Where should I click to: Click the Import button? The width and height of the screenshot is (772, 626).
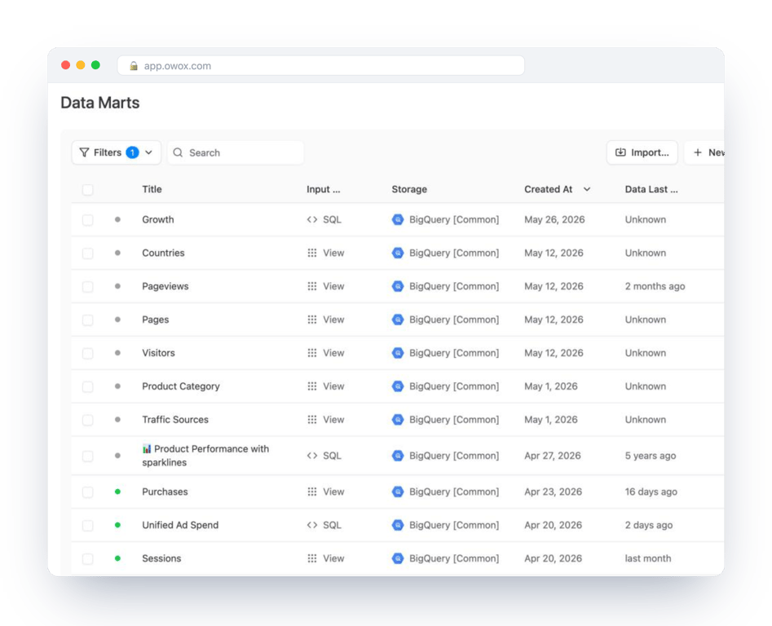coord(642,152)
